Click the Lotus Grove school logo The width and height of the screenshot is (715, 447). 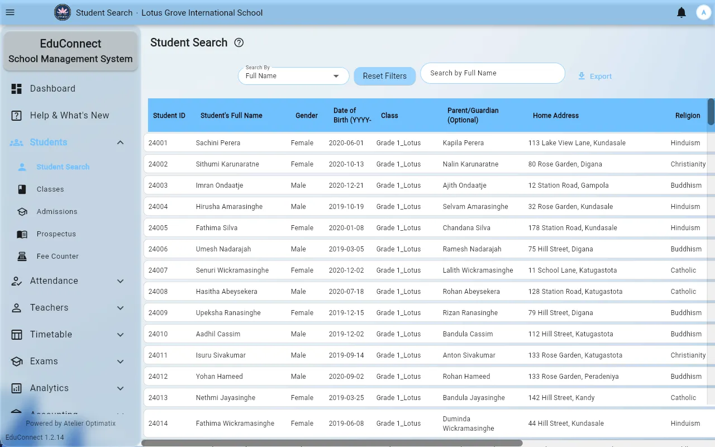coord(63,12)
